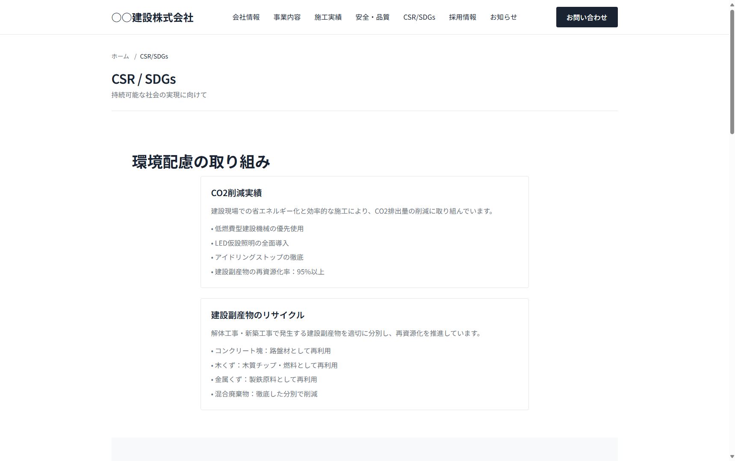Select the LED仮設照明の全面導入 list item

pyautogui.click(x=252, y=243)
